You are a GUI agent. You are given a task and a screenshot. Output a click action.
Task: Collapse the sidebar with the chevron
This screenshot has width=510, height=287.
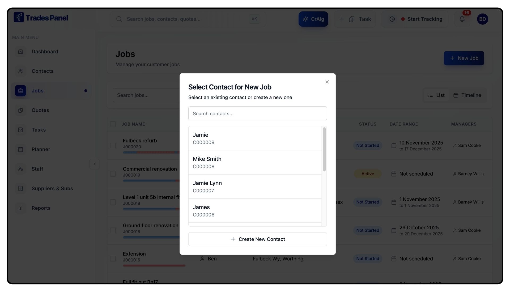click(x=94, y=164)
